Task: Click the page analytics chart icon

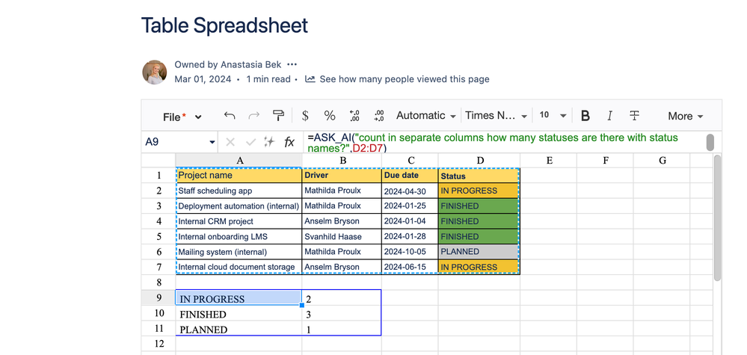Action: pos(310,79)
